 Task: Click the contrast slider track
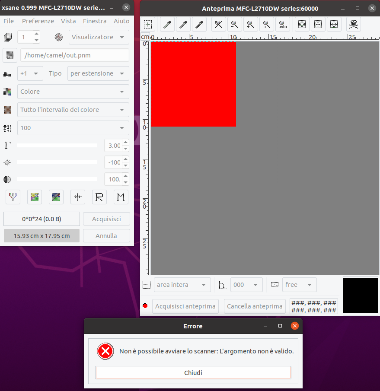(57, 179)
